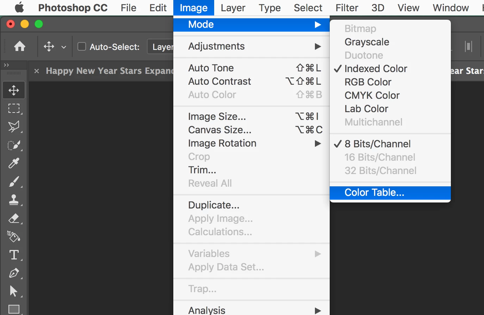Open the Type menu
The height and width of the screenshot is (315, 484).
coord(269,8)
